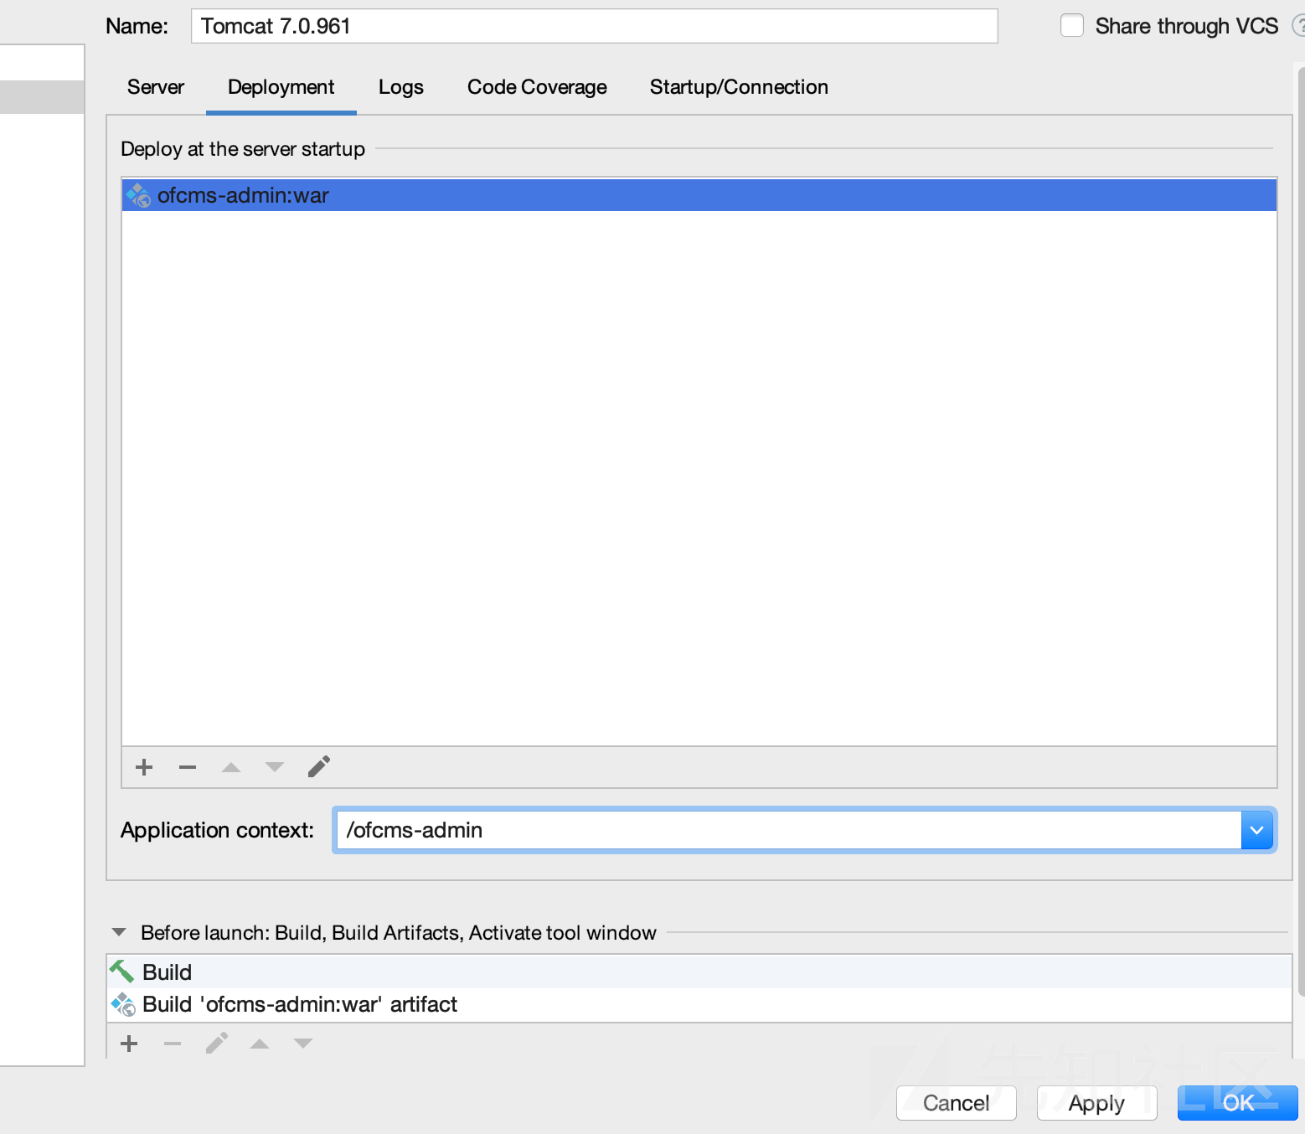Add a Before launch task with plus icon
The height and width of the screenshot is (1134, 1305).
click(129, 1044)
